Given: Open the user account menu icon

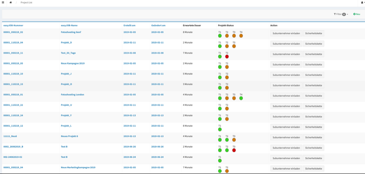Looking at the screenshot, I should pyautogui.click(x=362, y=2).
